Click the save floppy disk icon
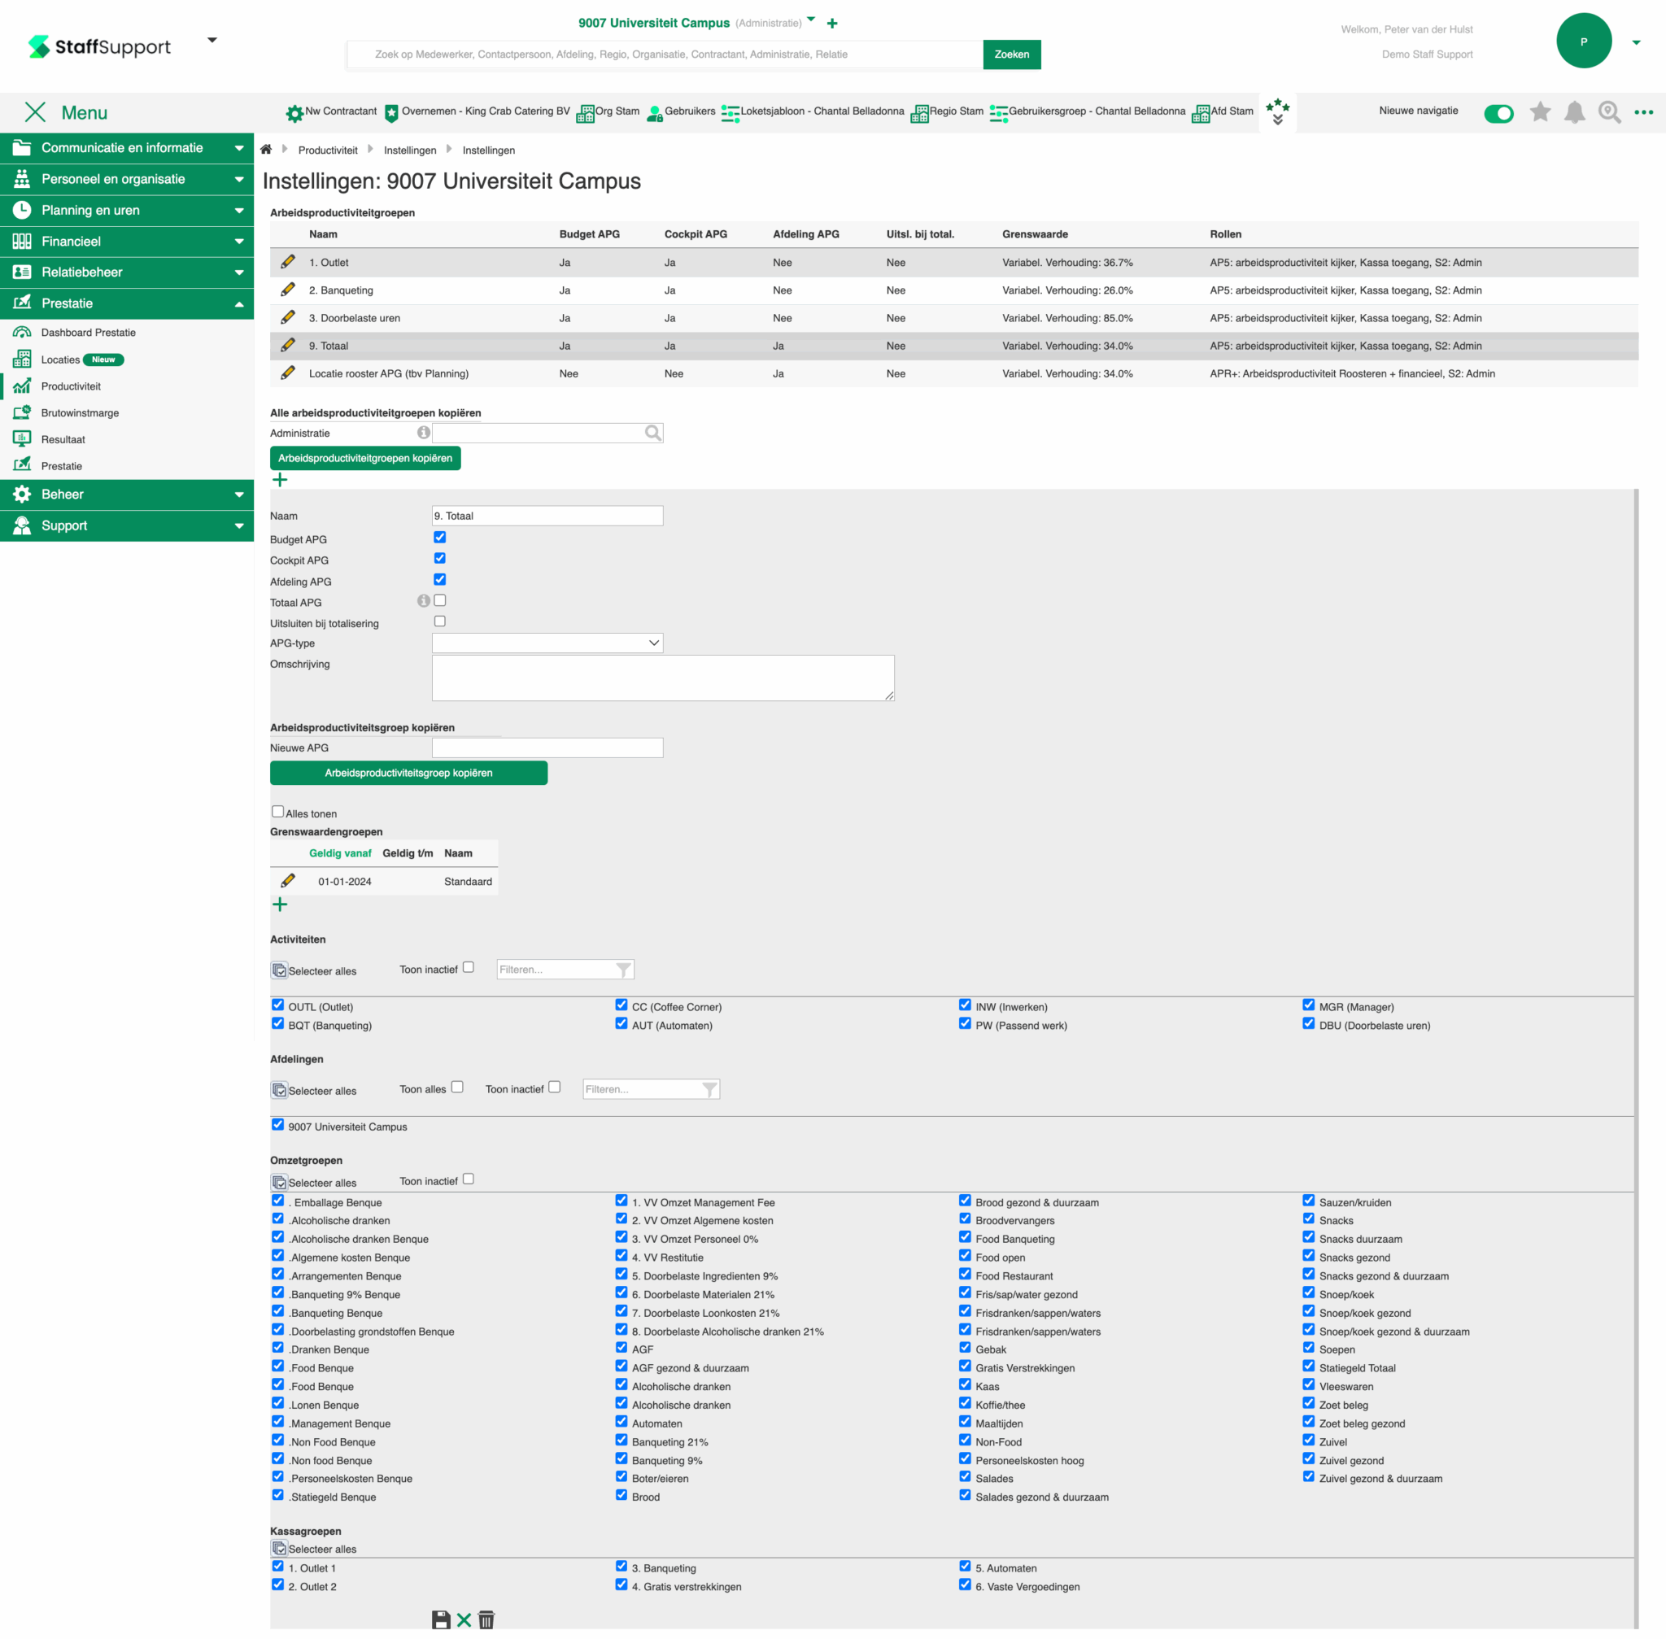The height and width of the screenshot is (1639, 1666). click(441, 1619)
